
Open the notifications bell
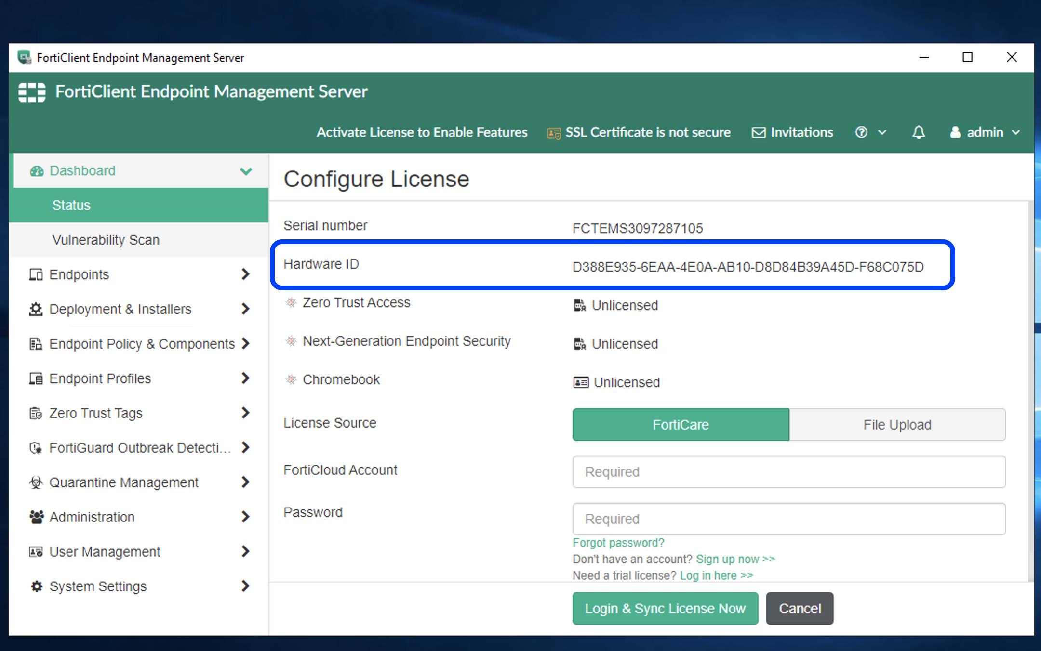[919, 132]
